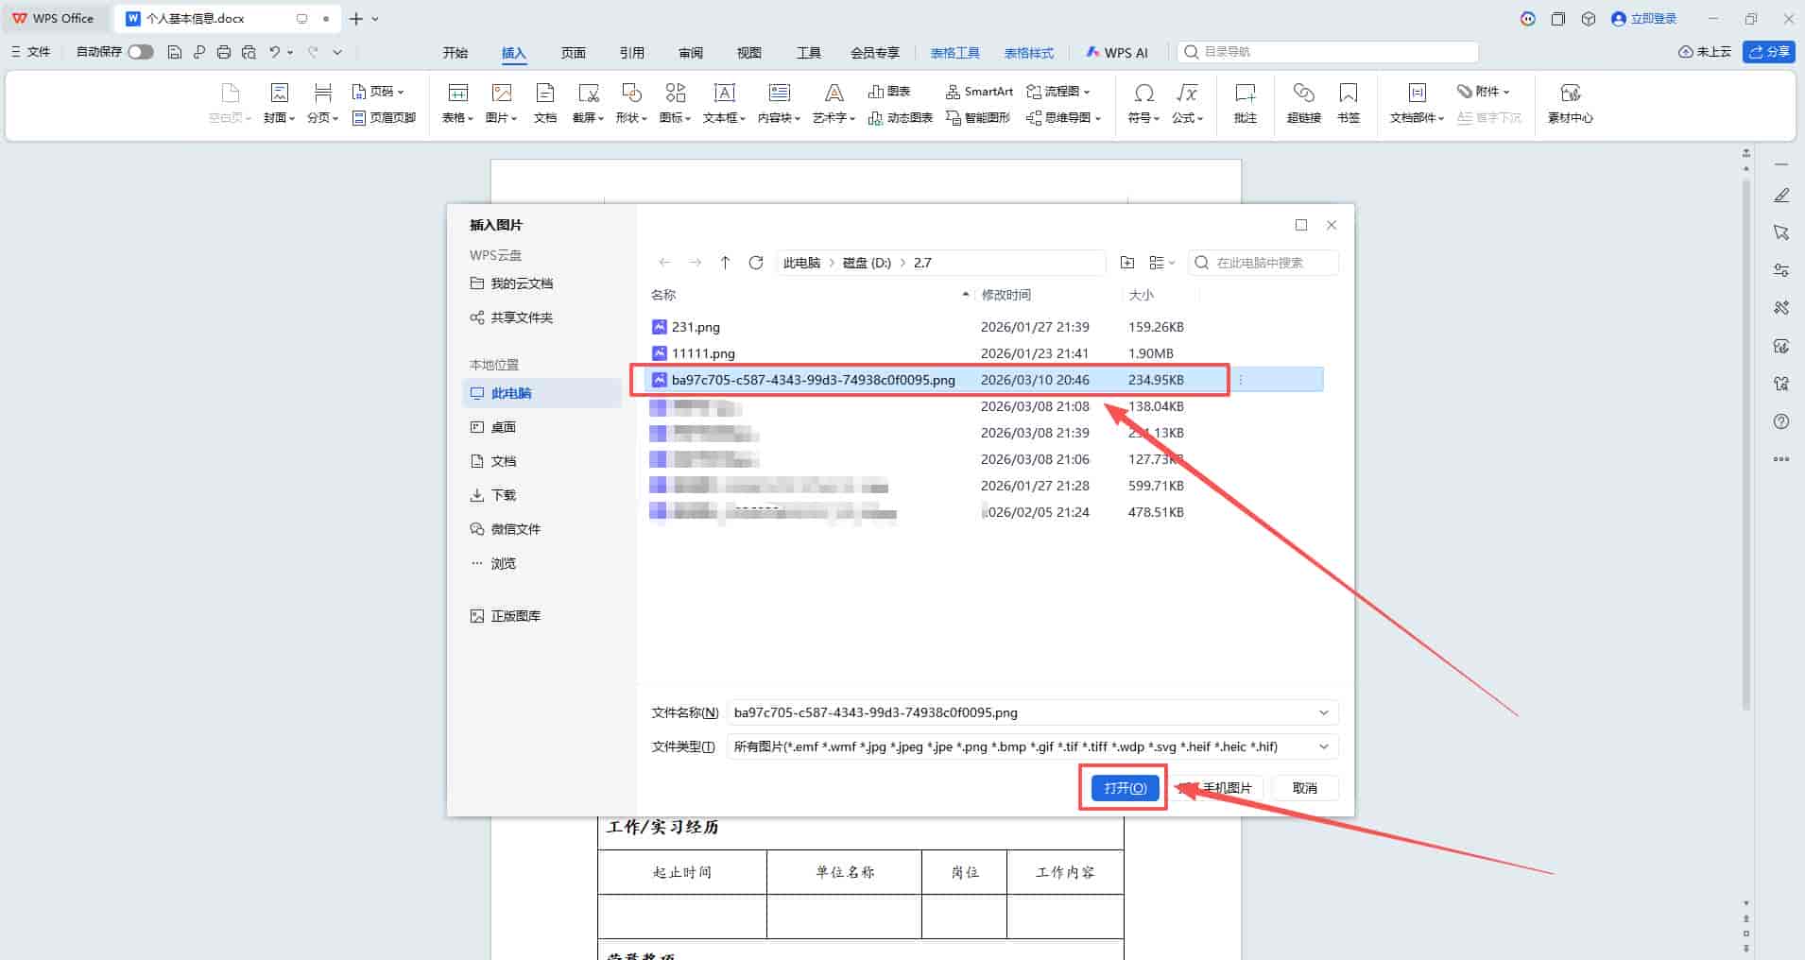This screenshot has width=1805, height=960.
Task: Insert SmartArt graphic
Action: point(979,92)
